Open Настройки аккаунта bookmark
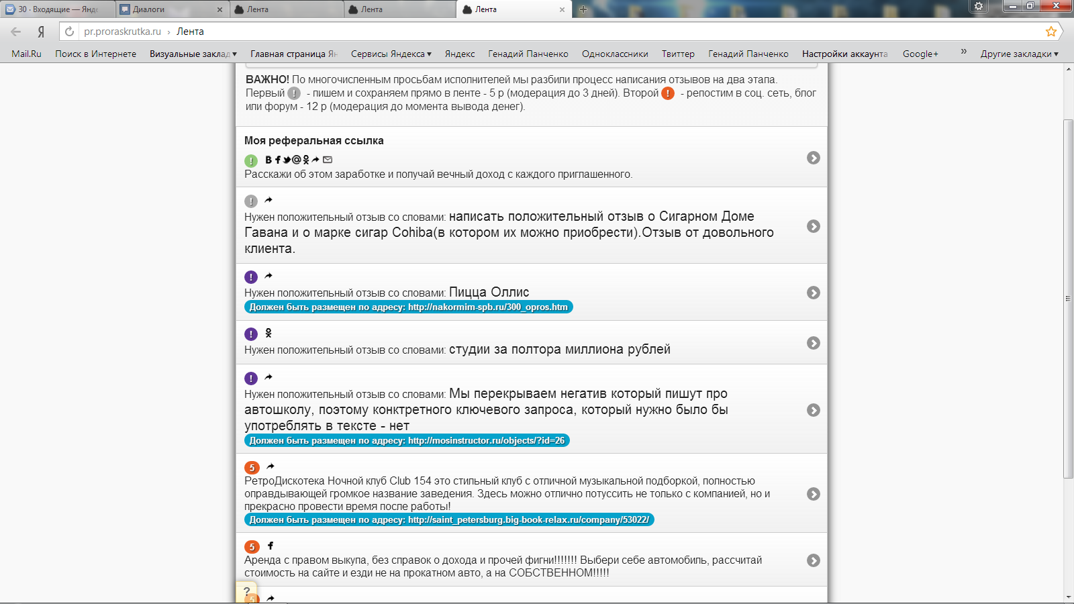This screenshot has width=1074, height=604. pos(844,54)
